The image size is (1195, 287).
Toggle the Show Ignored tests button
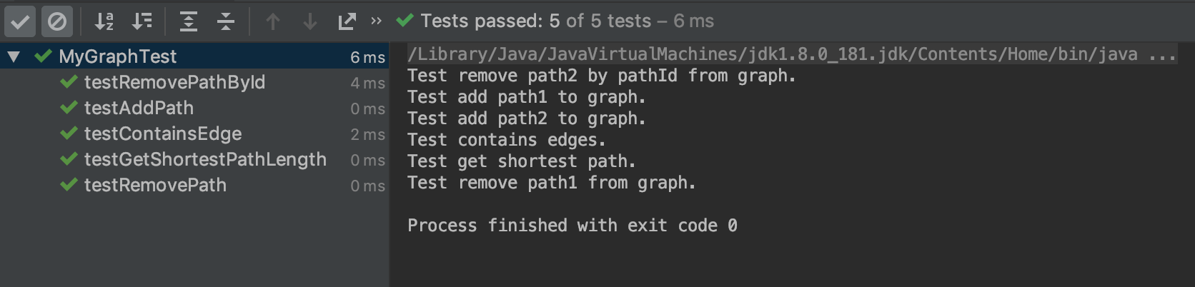[57, 22]
